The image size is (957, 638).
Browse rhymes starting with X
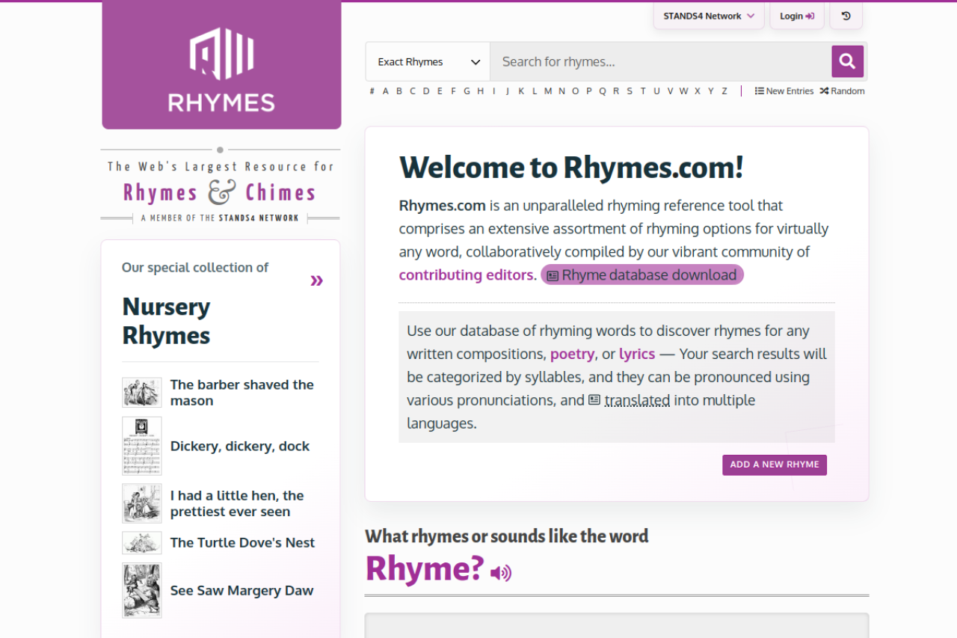pyautogui.click(x=698, y=91)
